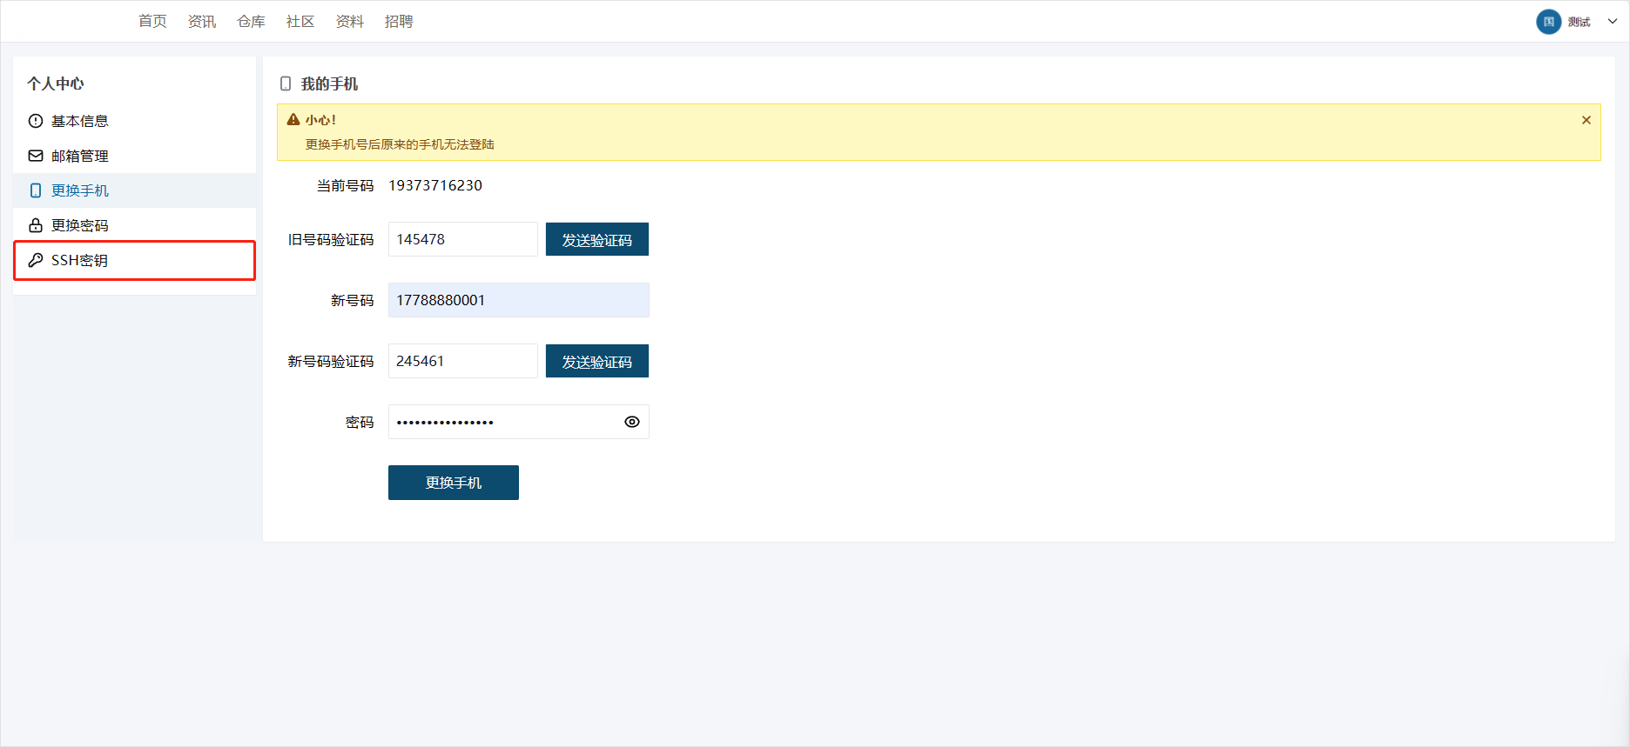Click the phone icon next to 我的手机 heading

tap(286, 84)
